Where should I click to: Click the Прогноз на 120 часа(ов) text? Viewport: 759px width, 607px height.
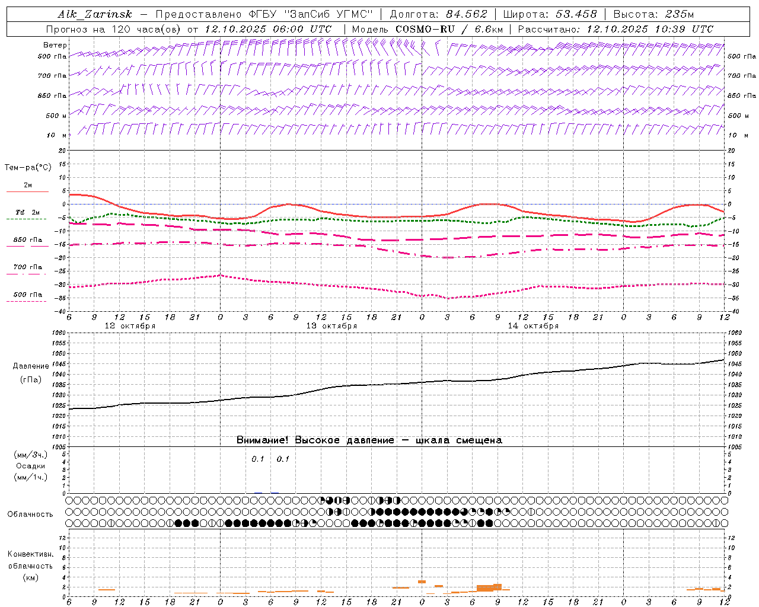click(114, 29)
